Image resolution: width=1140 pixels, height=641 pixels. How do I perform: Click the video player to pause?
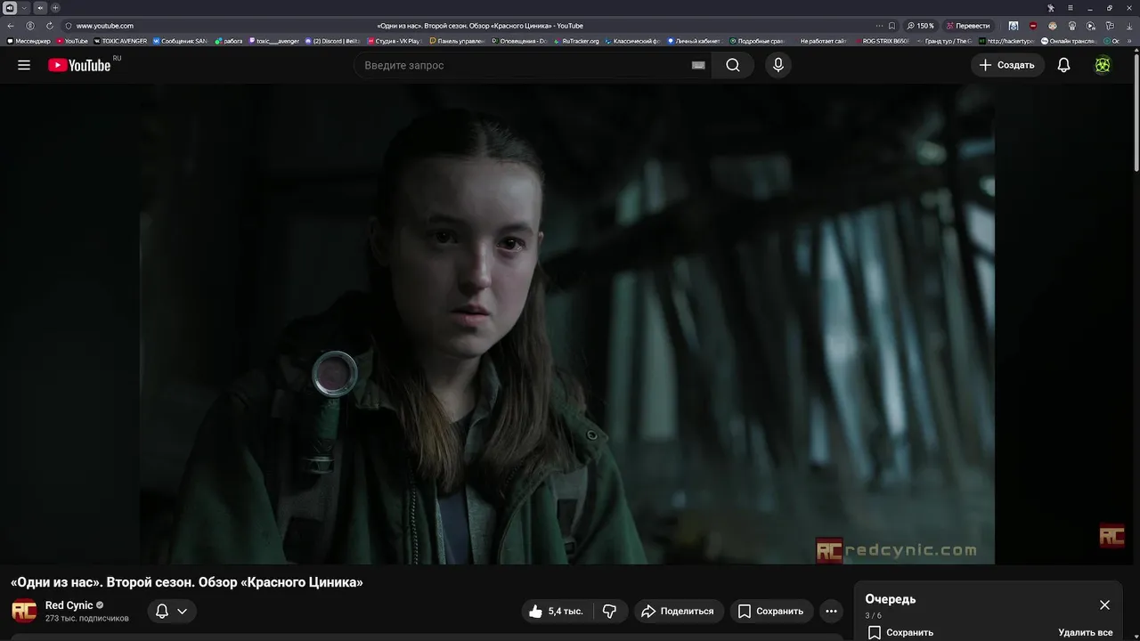click(566, 324)
